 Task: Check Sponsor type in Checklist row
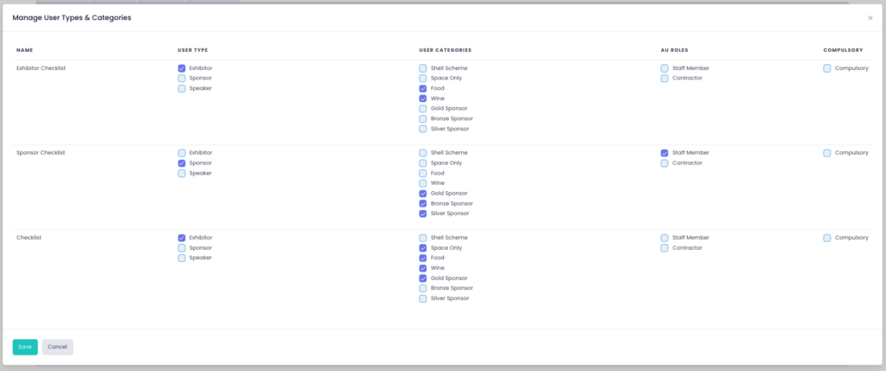click(x=182, y=248)
